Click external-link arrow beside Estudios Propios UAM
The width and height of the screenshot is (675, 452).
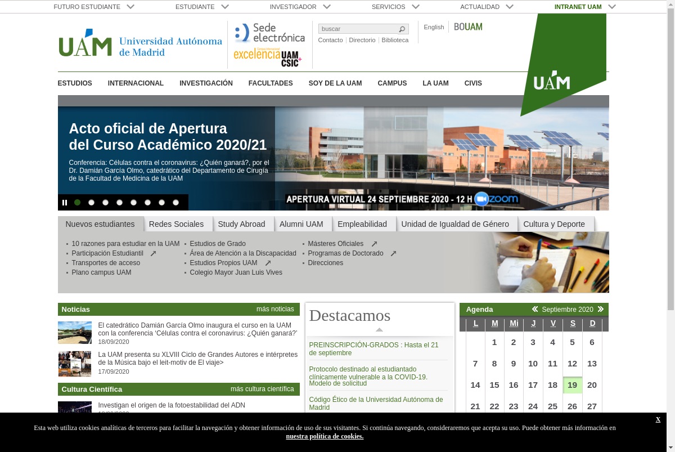[268, 263]
